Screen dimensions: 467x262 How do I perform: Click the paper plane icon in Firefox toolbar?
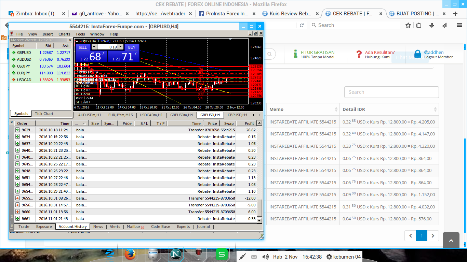click(x=444, y=25)
